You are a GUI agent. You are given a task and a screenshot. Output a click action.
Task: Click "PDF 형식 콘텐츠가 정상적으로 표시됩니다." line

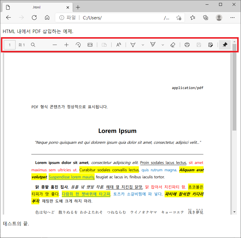tap(69, 107)
